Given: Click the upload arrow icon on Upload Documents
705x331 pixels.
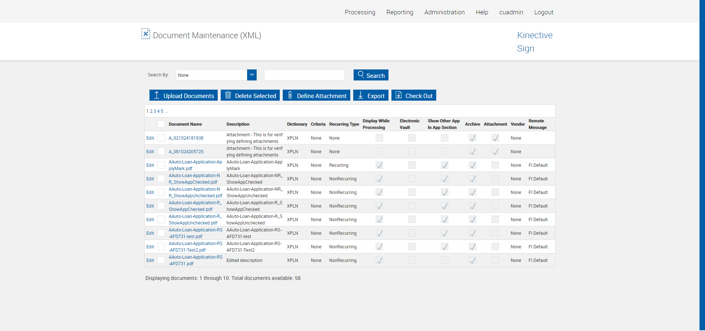Looking at the screenshot, I should tap(157, 95).
